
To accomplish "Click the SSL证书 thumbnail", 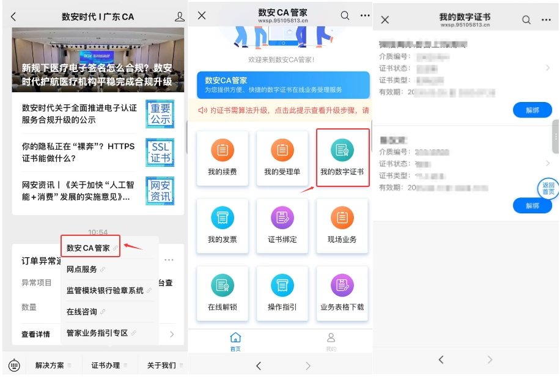I will tap(160, 152).
